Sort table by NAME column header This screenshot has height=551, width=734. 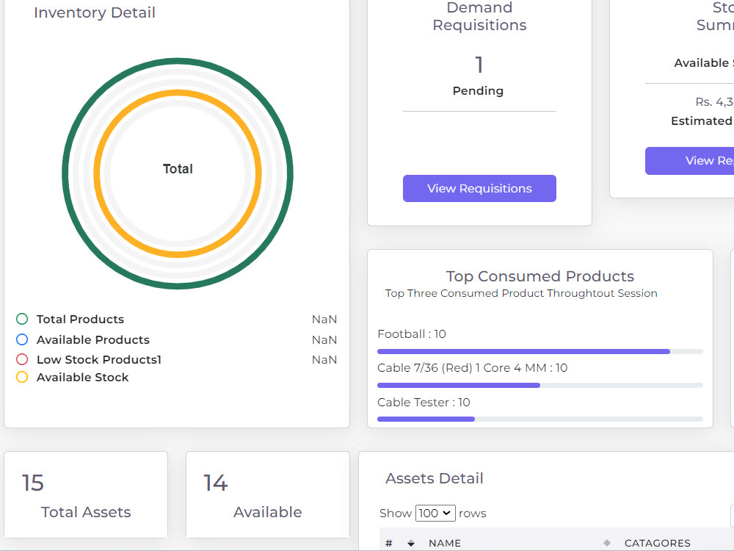pyautogui.click(x=445, y=543)
